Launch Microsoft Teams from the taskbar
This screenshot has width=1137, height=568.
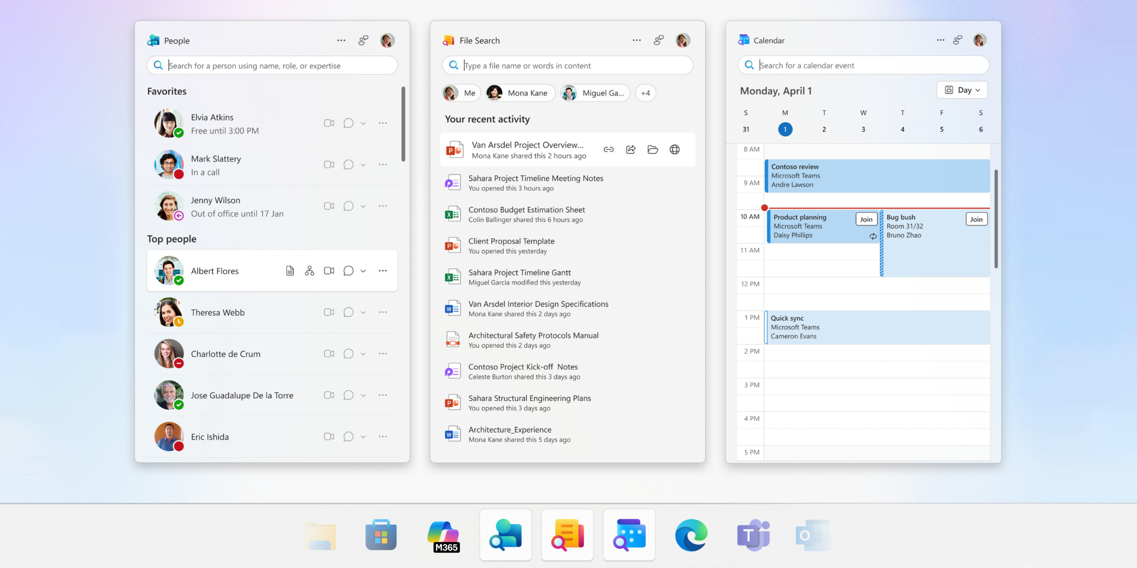753,535
